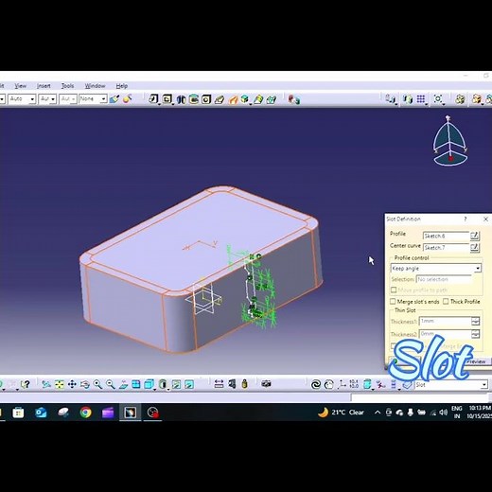
Task: Select the Groove tool icon
Action: pyautogui.click(x=193, y=99)
